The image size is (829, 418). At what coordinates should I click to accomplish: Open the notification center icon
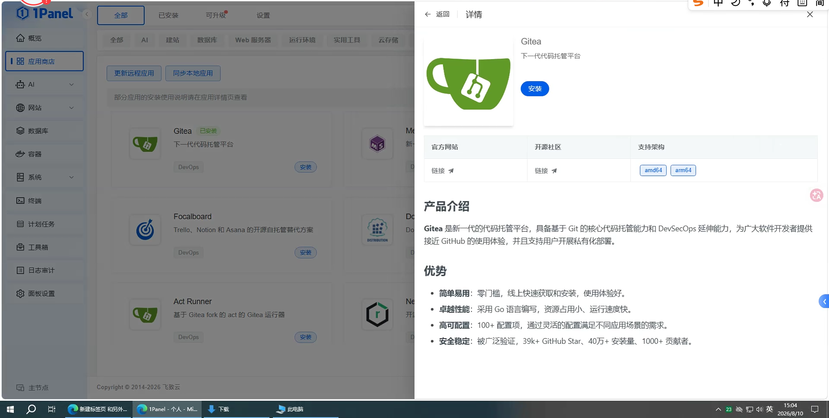(815, 409)
